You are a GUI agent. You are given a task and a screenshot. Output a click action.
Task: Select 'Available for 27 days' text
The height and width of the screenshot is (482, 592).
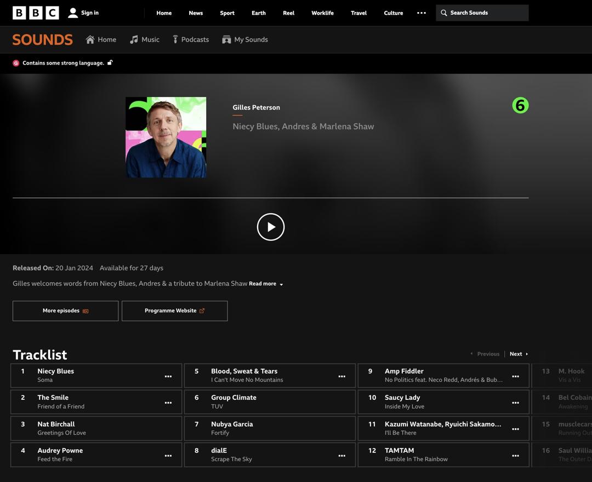coord(132,268)
